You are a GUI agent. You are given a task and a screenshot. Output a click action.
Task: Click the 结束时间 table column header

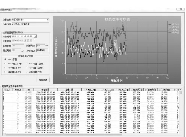[x=69, y=89]
